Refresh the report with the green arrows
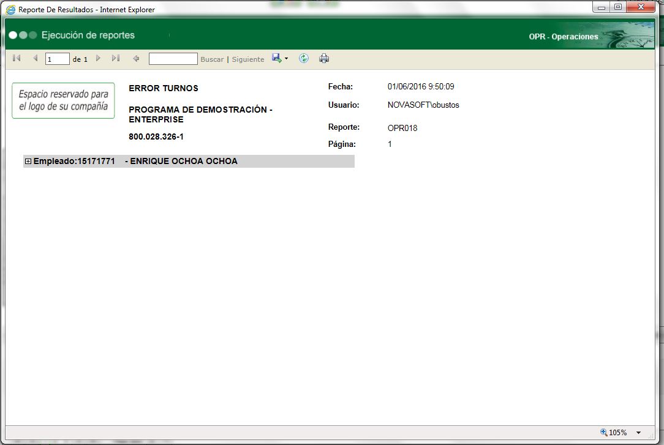 pyautogui.click(x=304, y=58)
